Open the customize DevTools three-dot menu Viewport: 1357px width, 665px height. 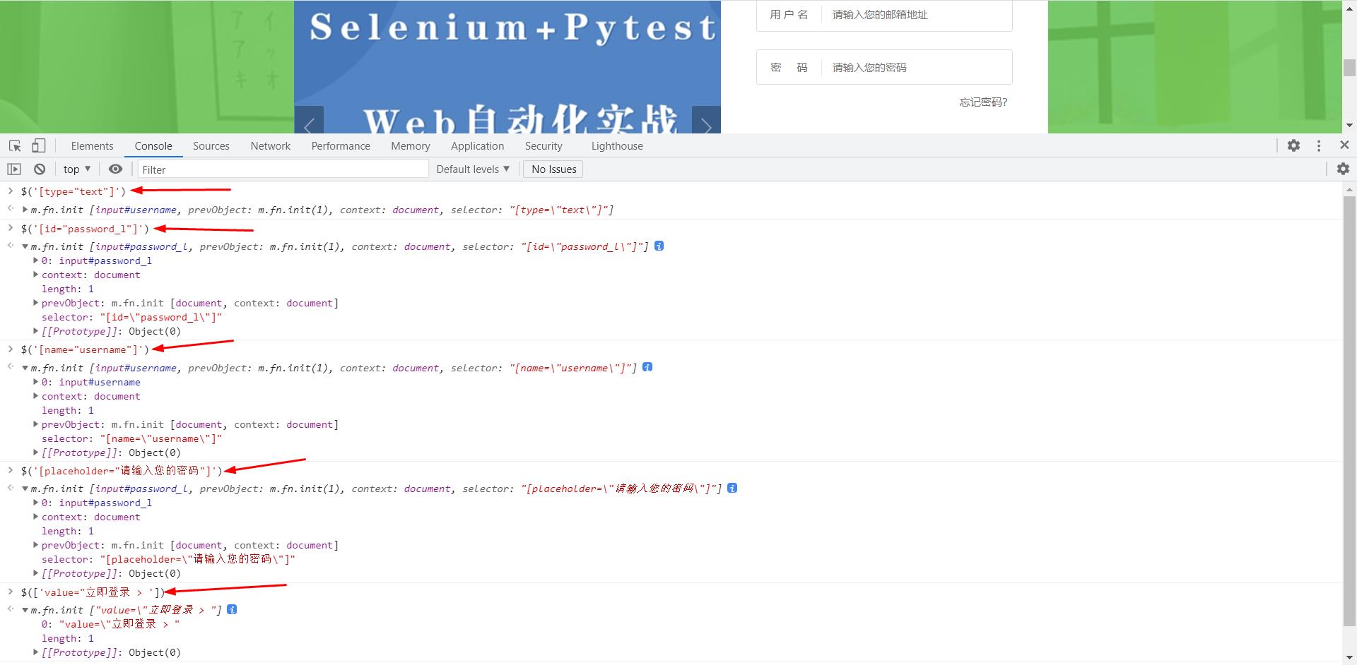tap(1319, 145)
